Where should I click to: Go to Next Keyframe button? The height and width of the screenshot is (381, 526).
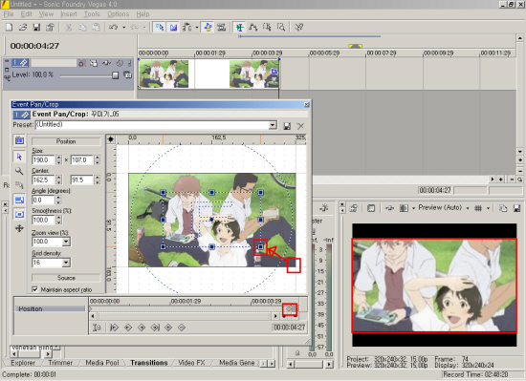tap(142, 328)
